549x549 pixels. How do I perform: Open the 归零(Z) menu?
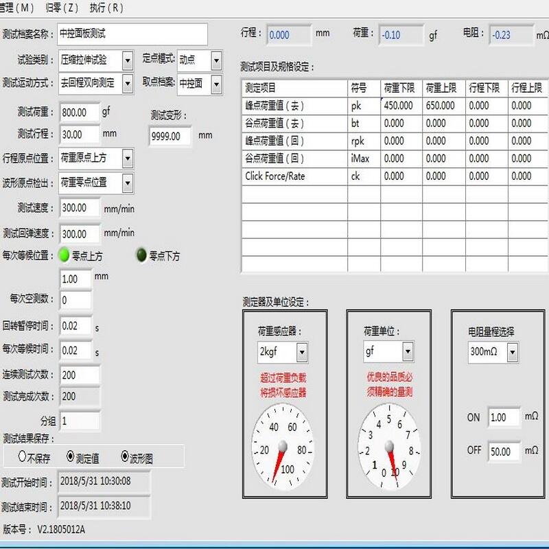pos(61,8)
